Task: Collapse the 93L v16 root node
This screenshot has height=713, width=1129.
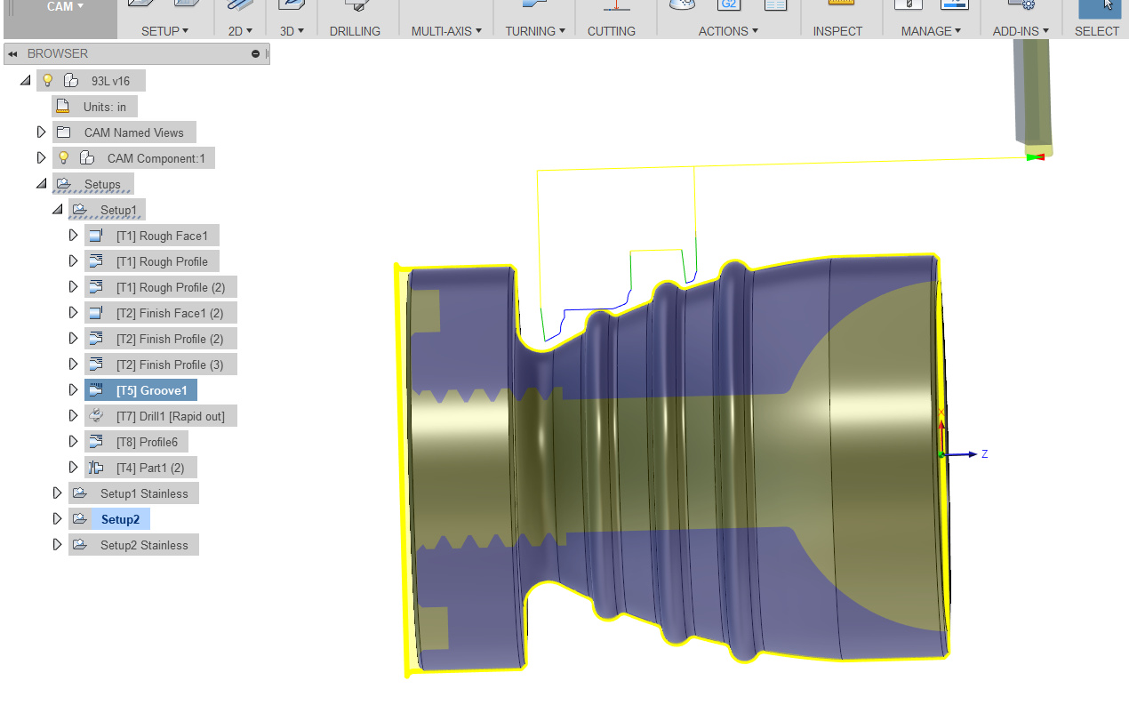Action: (25, 81)
